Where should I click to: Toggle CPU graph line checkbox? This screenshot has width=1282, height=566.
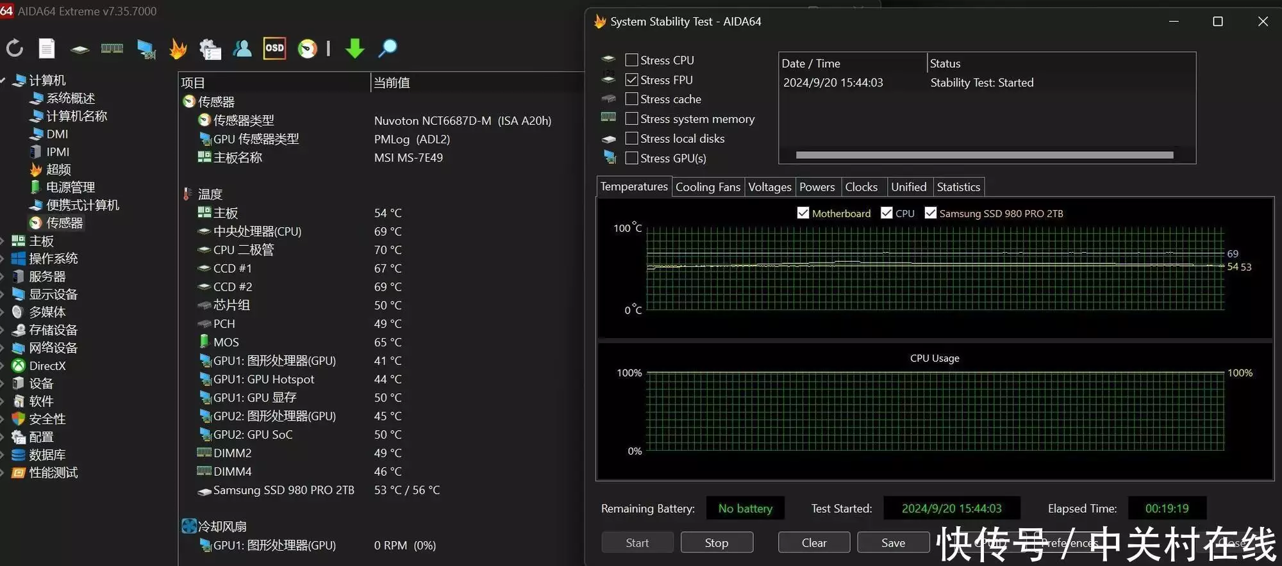coord(887,213)
